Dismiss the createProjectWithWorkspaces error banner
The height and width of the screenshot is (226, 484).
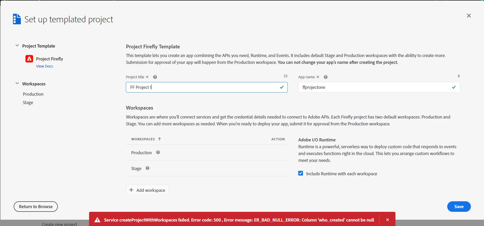(x=388, y=220)
